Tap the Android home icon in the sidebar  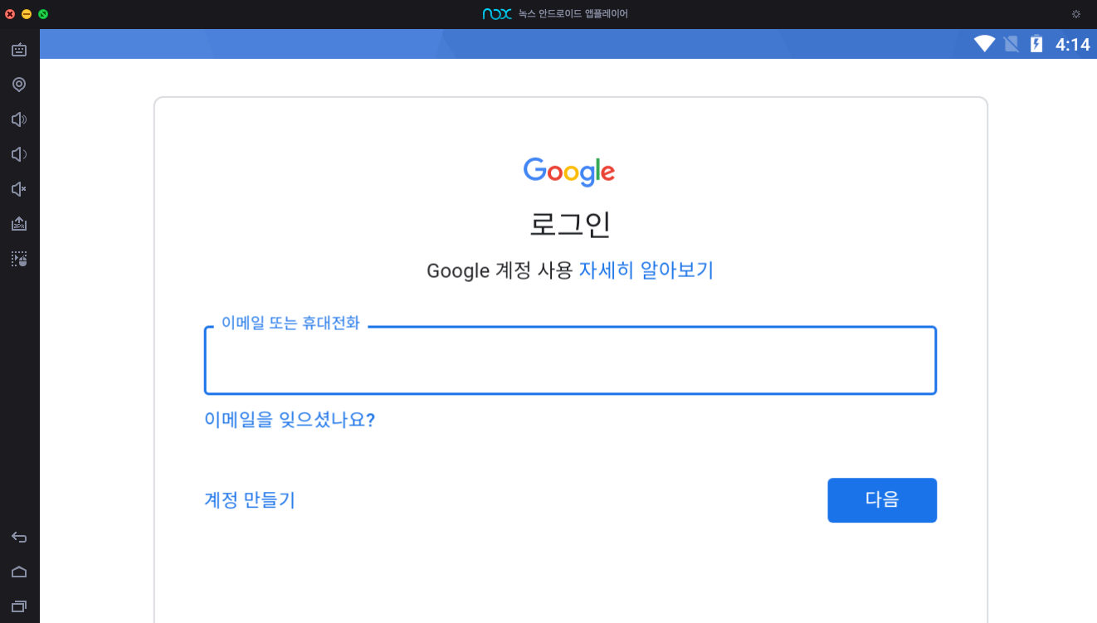pos(19,572)
